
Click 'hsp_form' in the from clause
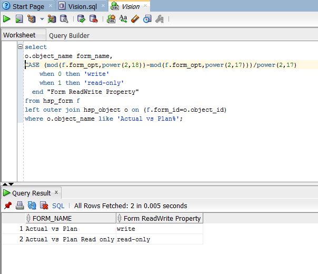tap(58, 101)
